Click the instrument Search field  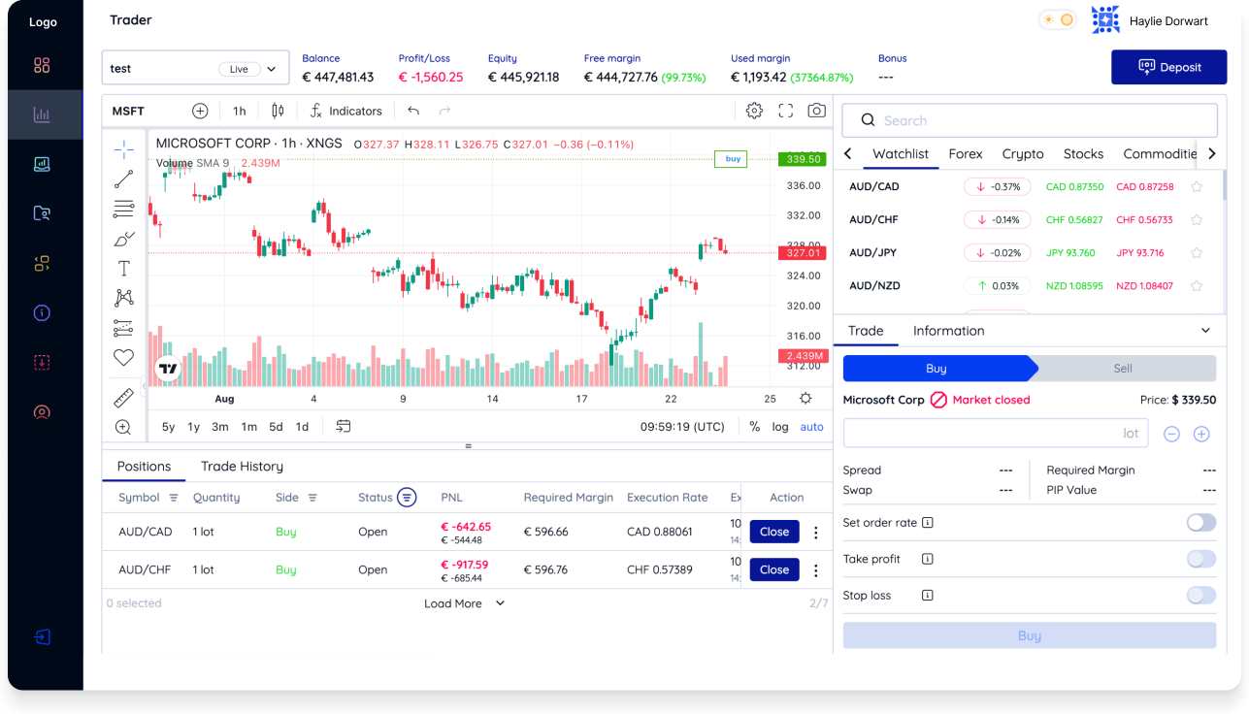coord(1029,121)
